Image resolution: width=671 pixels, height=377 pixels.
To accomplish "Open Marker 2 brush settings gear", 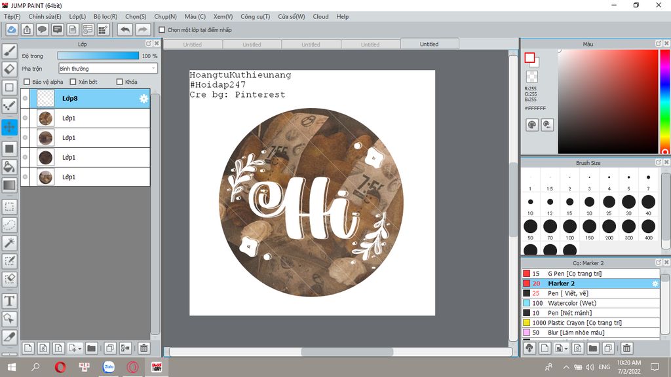I will click(x=655, y=283).
